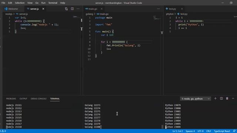Click the nodejs breadcrumb folder

[9, 14]
